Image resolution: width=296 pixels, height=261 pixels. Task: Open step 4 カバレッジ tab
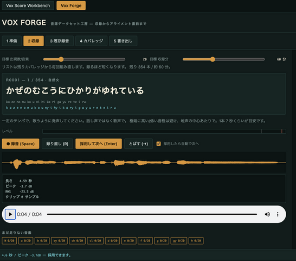tap(92, 41)
